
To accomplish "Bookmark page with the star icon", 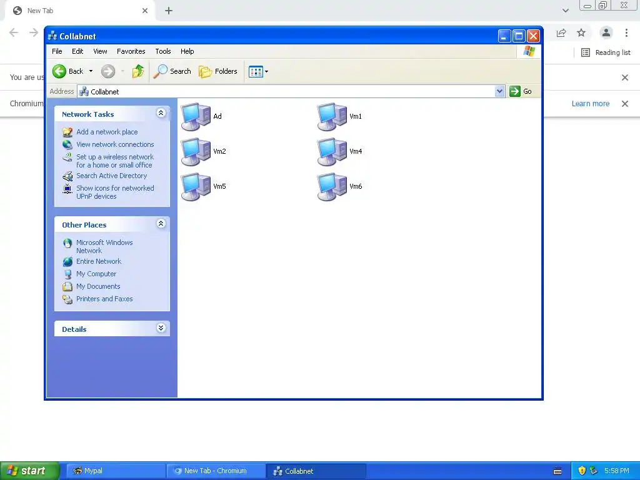I will click(581, 32).
